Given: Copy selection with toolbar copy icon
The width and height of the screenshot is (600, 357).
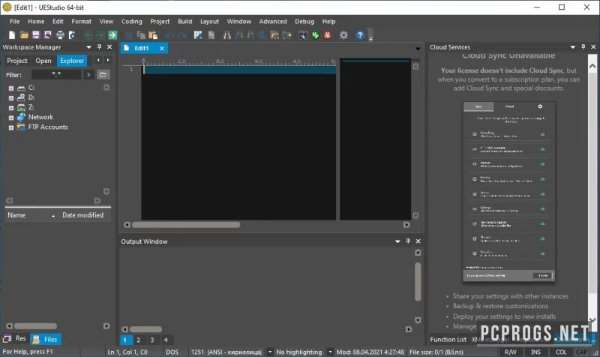Looking at the screenshot, I should tap(141, 35).
